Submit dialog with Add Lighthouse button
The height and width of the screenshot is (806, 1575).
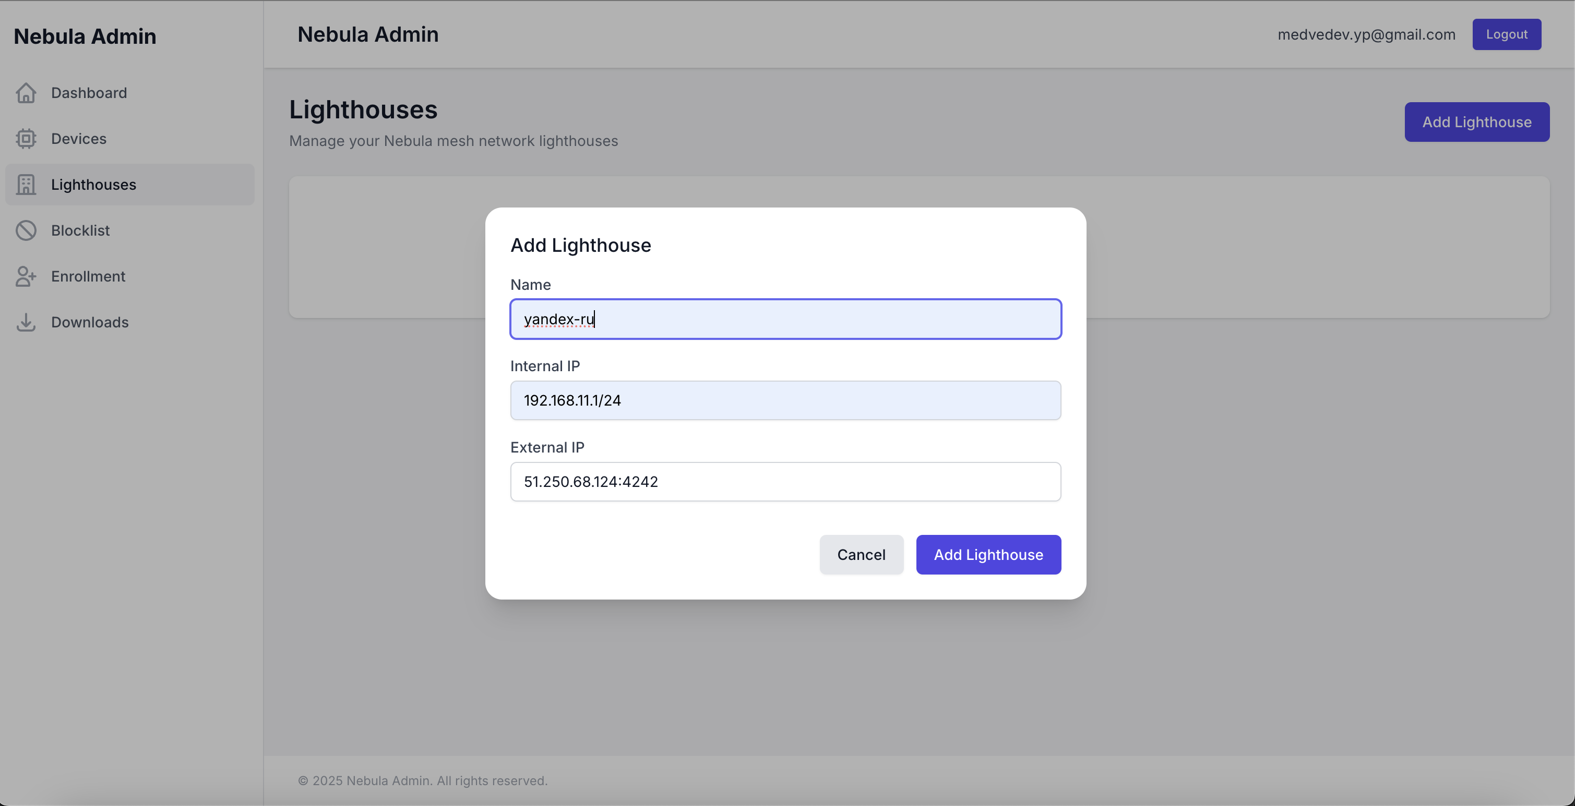[x=988, y=554]
